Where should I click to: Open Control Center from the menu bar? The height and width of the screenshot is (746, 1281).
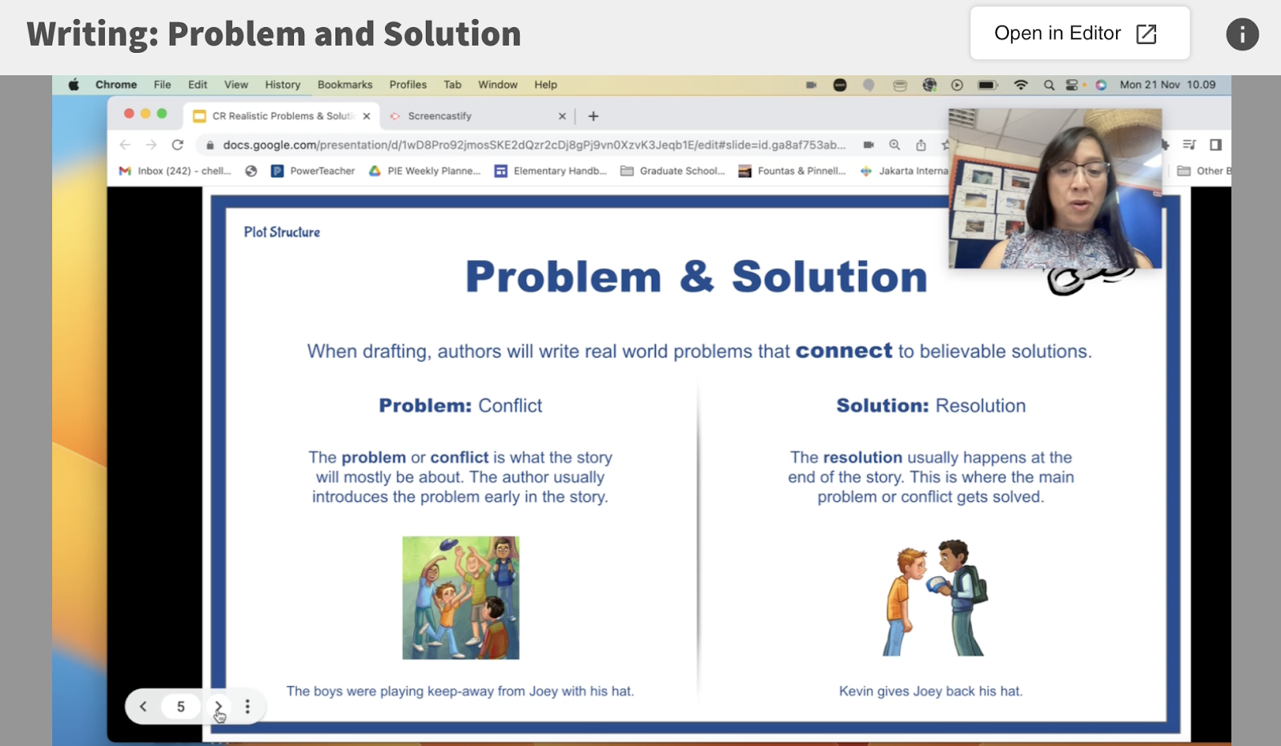[x=1072, y=85]
